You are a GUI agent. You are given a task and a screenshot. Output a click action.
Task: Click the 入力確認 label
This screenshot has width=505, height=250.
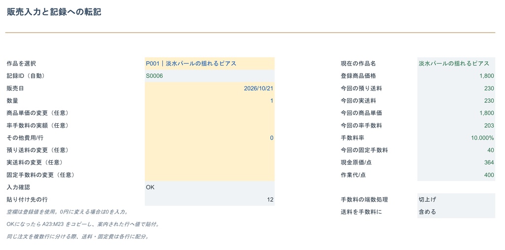coord(18,187)
